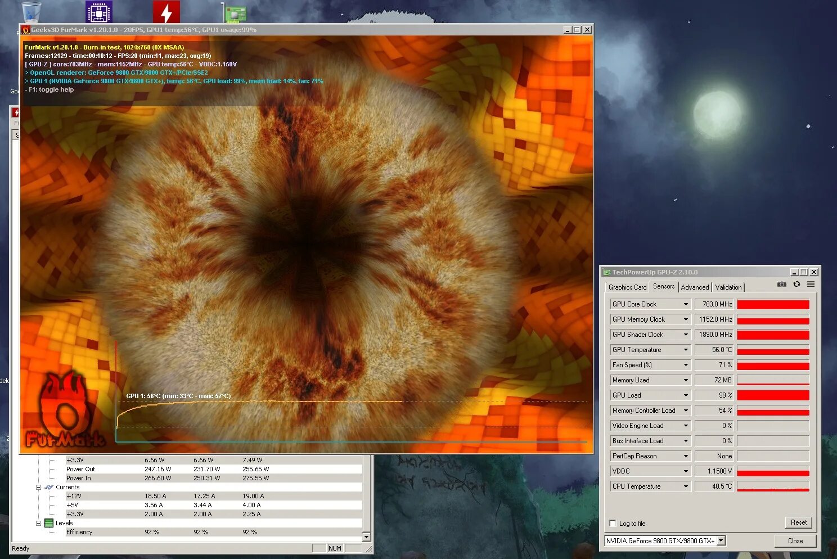Screen dimensions: 837x559
Task: Click the GPU Load history graph
Action: [773, 395]
